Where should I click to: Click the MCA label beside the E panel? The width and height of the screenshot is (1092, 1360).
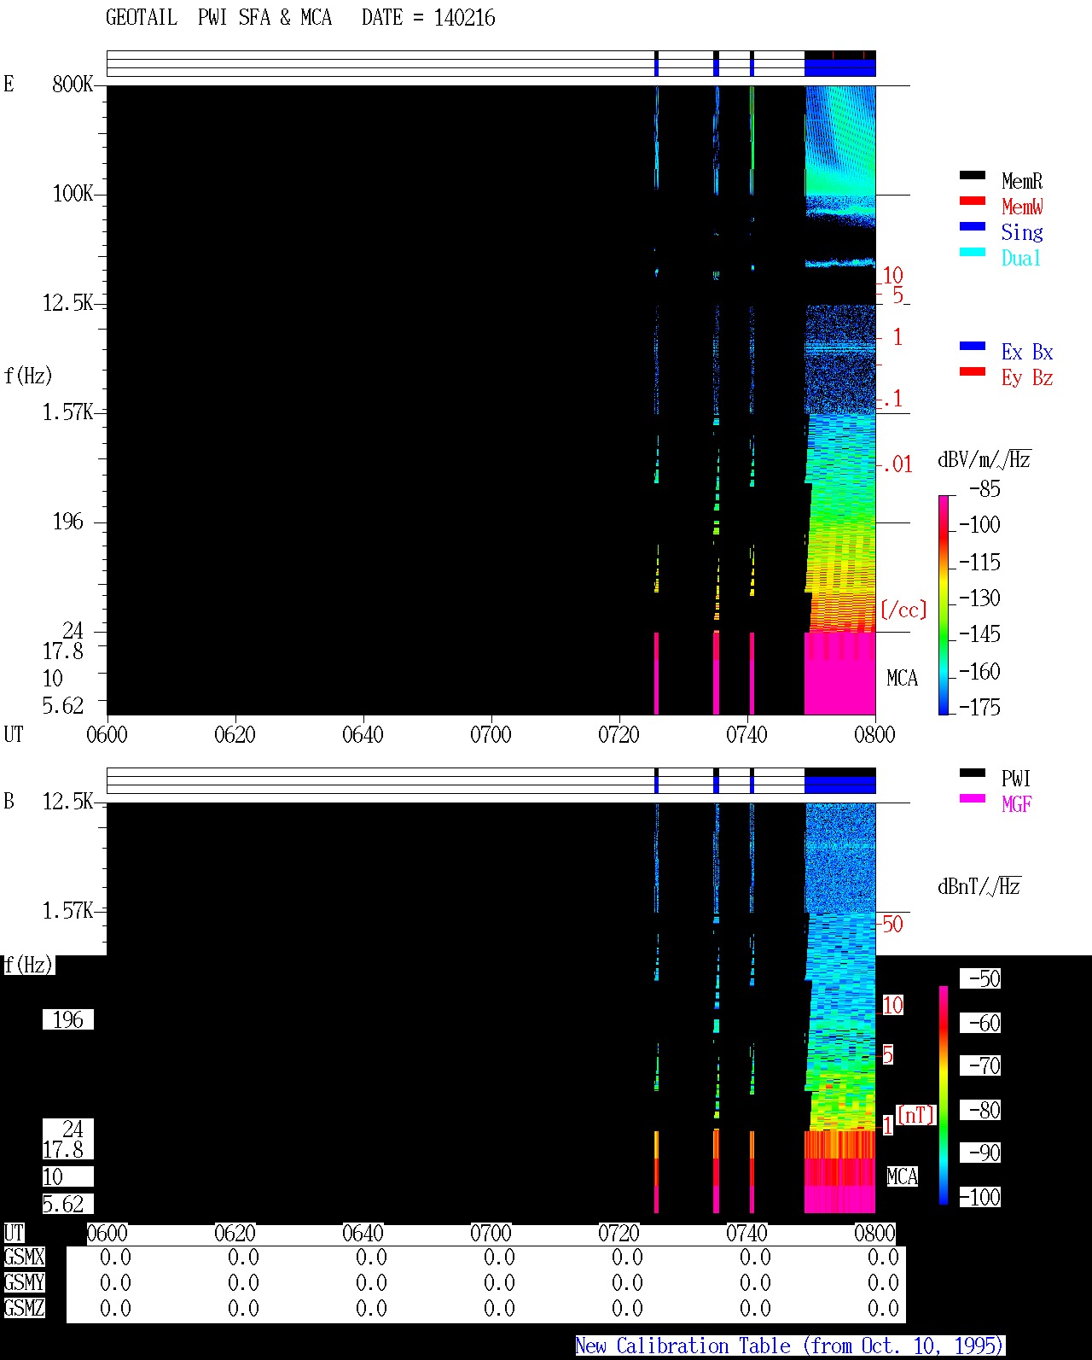click(x=903, y=678)
